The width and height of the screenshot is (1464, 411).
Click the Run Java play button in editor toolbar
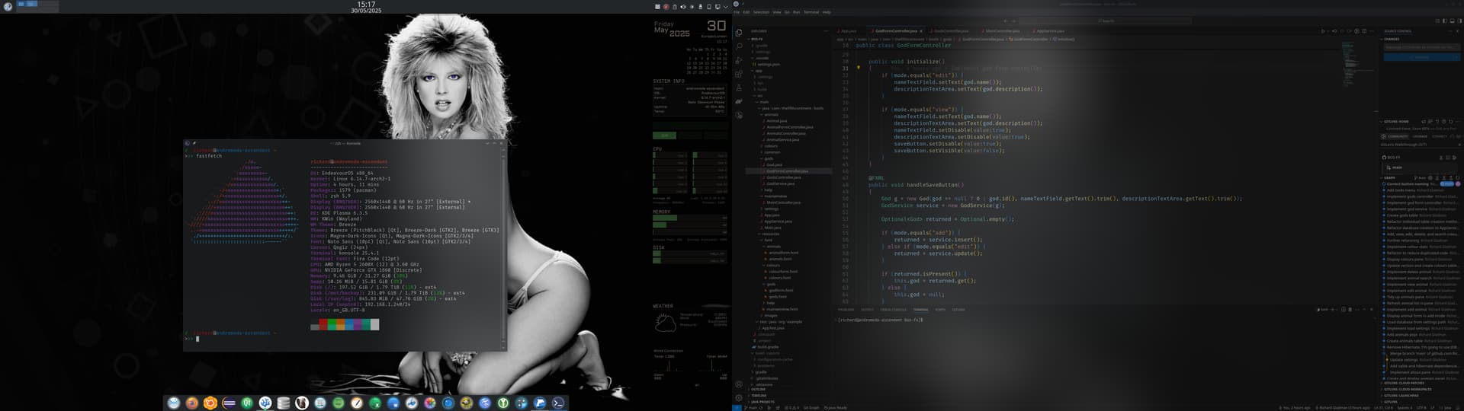pos(1322,31)
